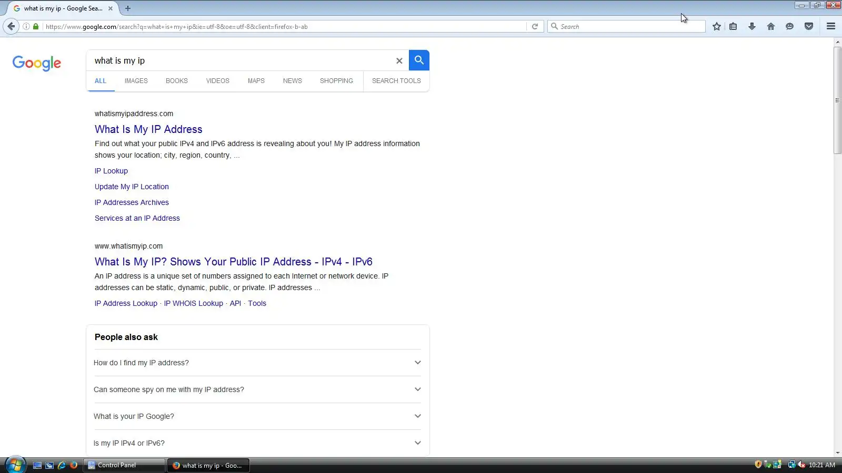This screenshot has height=473, width=842.
Task: Select the ALL results tab
Action: [x=101, y=81]
